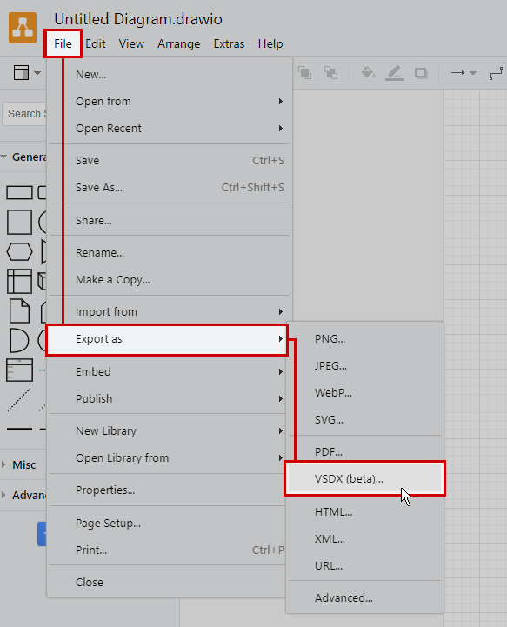Viewport: 507px width, 627px height.
Task: Export diagram as URL...
Action: click(364, 566)
